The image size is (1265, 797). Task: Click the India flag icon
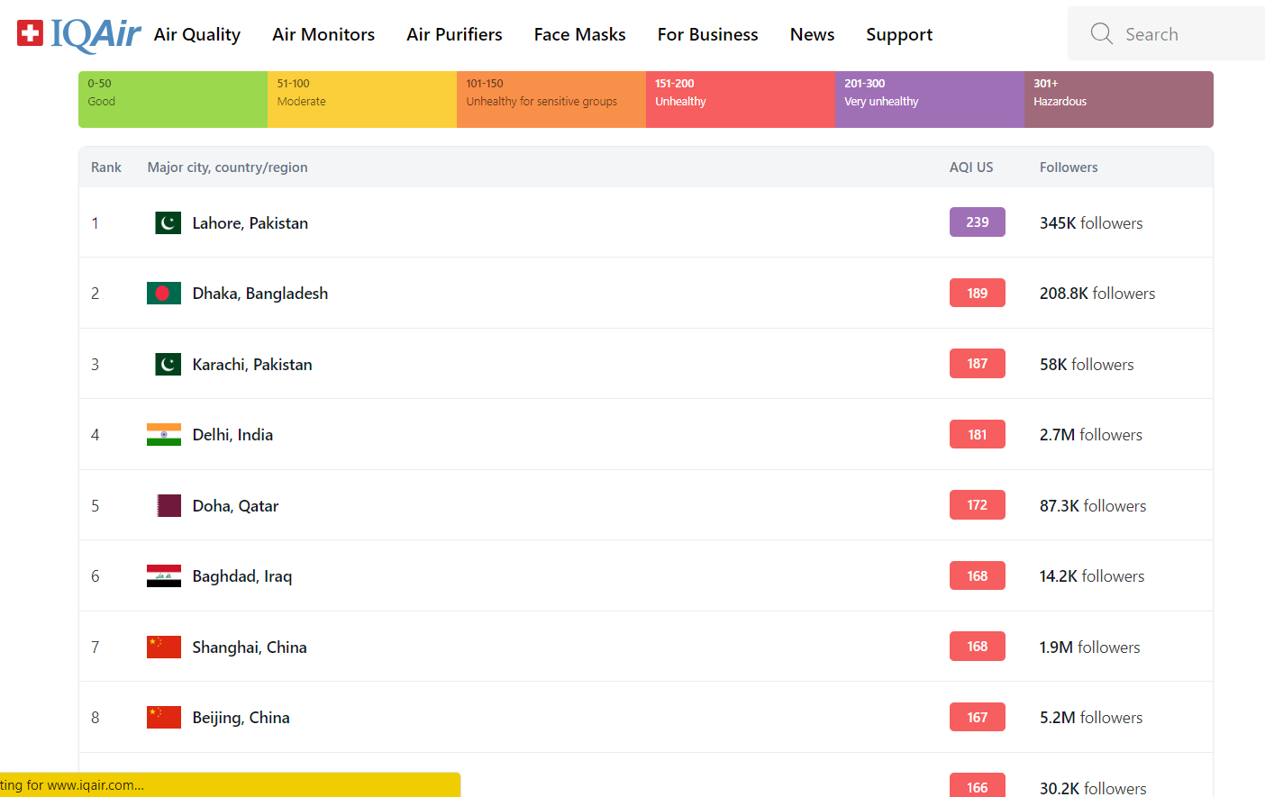[x=164, y=435]
